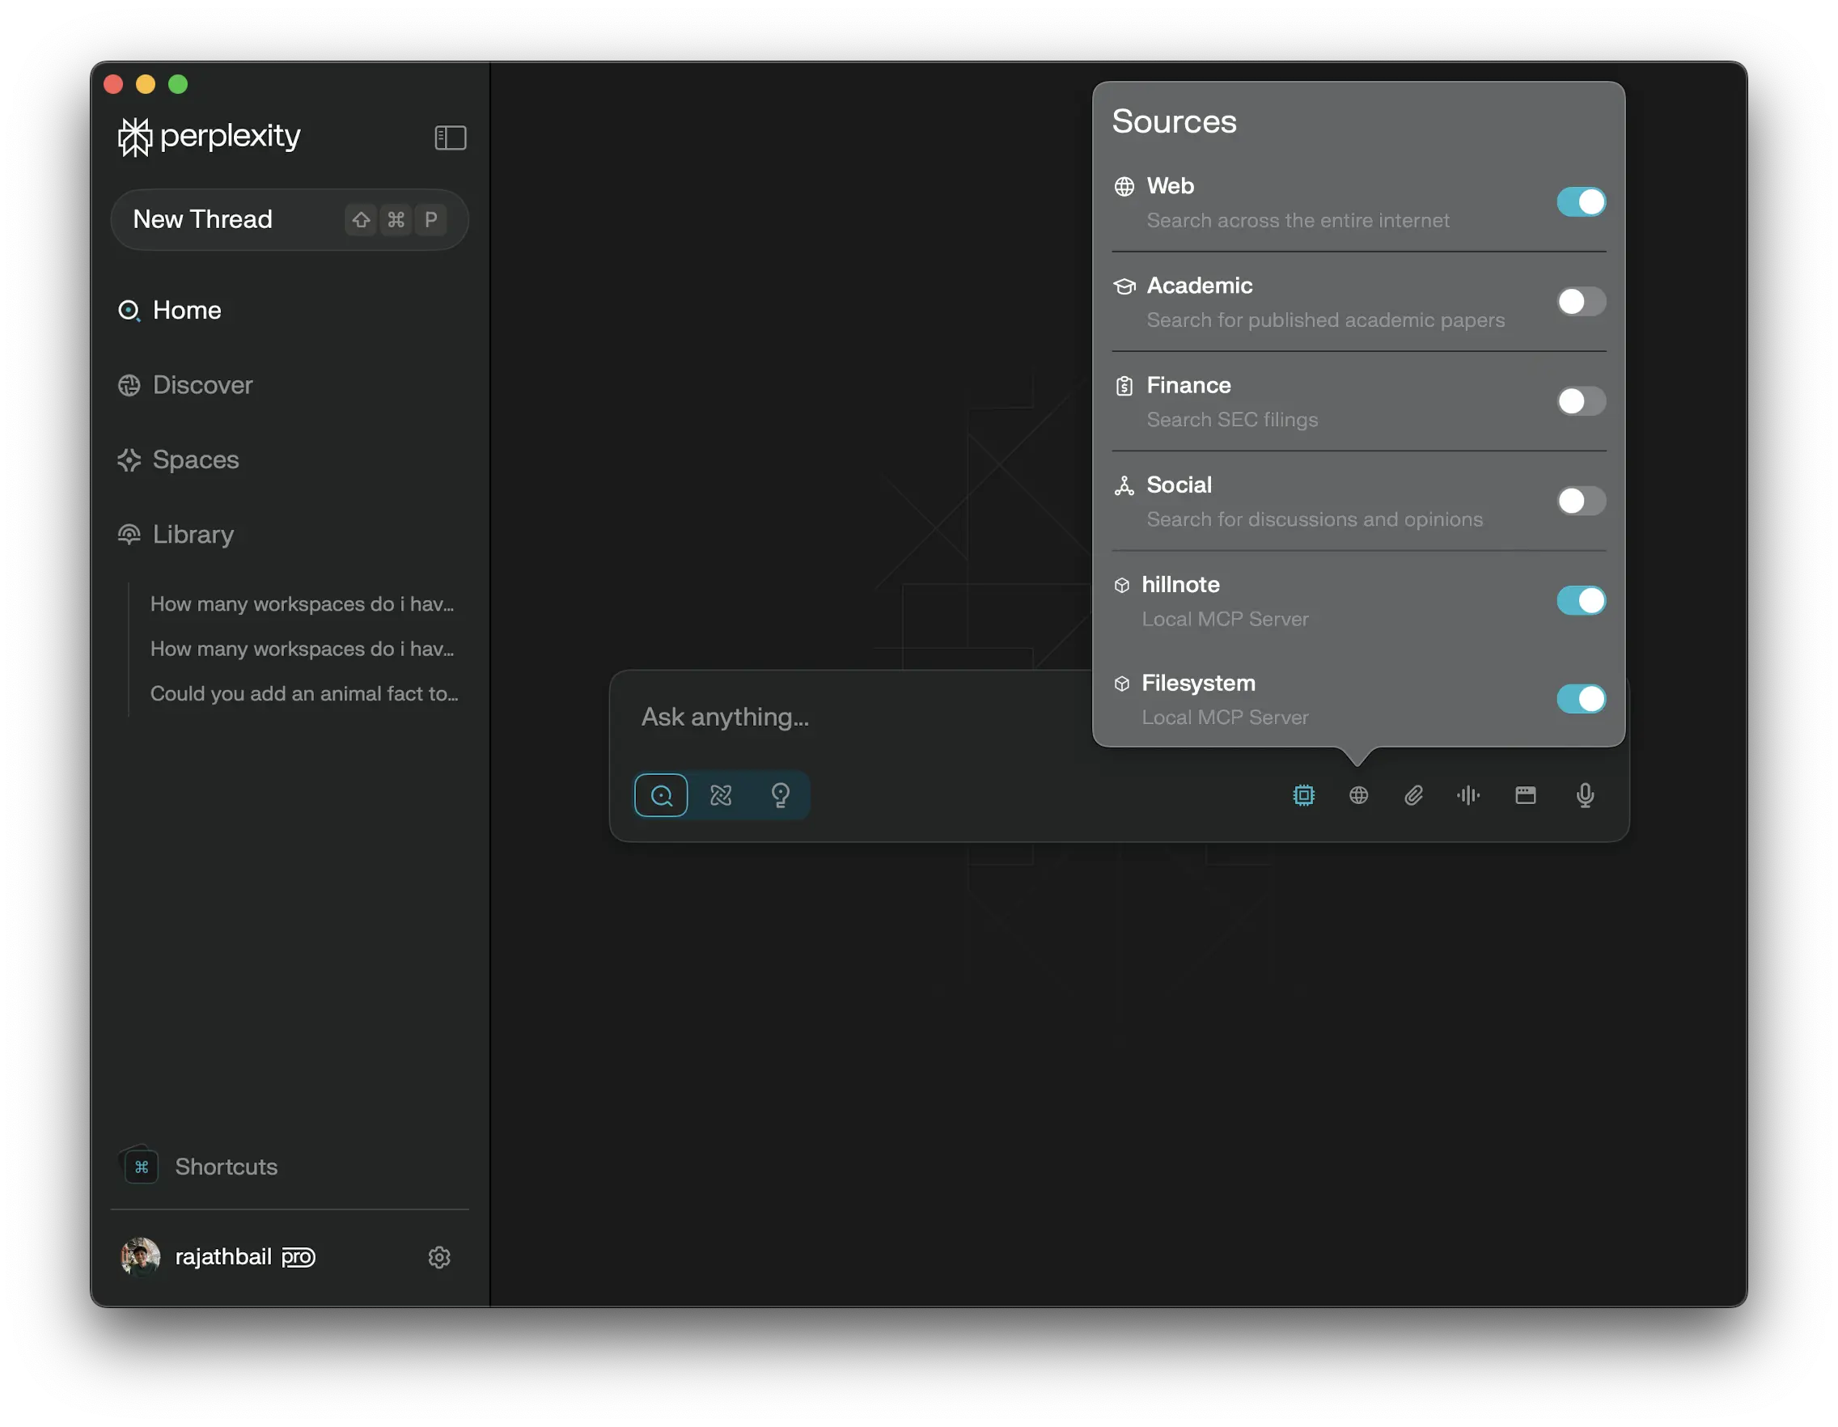Go to Spaces in sidebar

[x=195, y=460]
